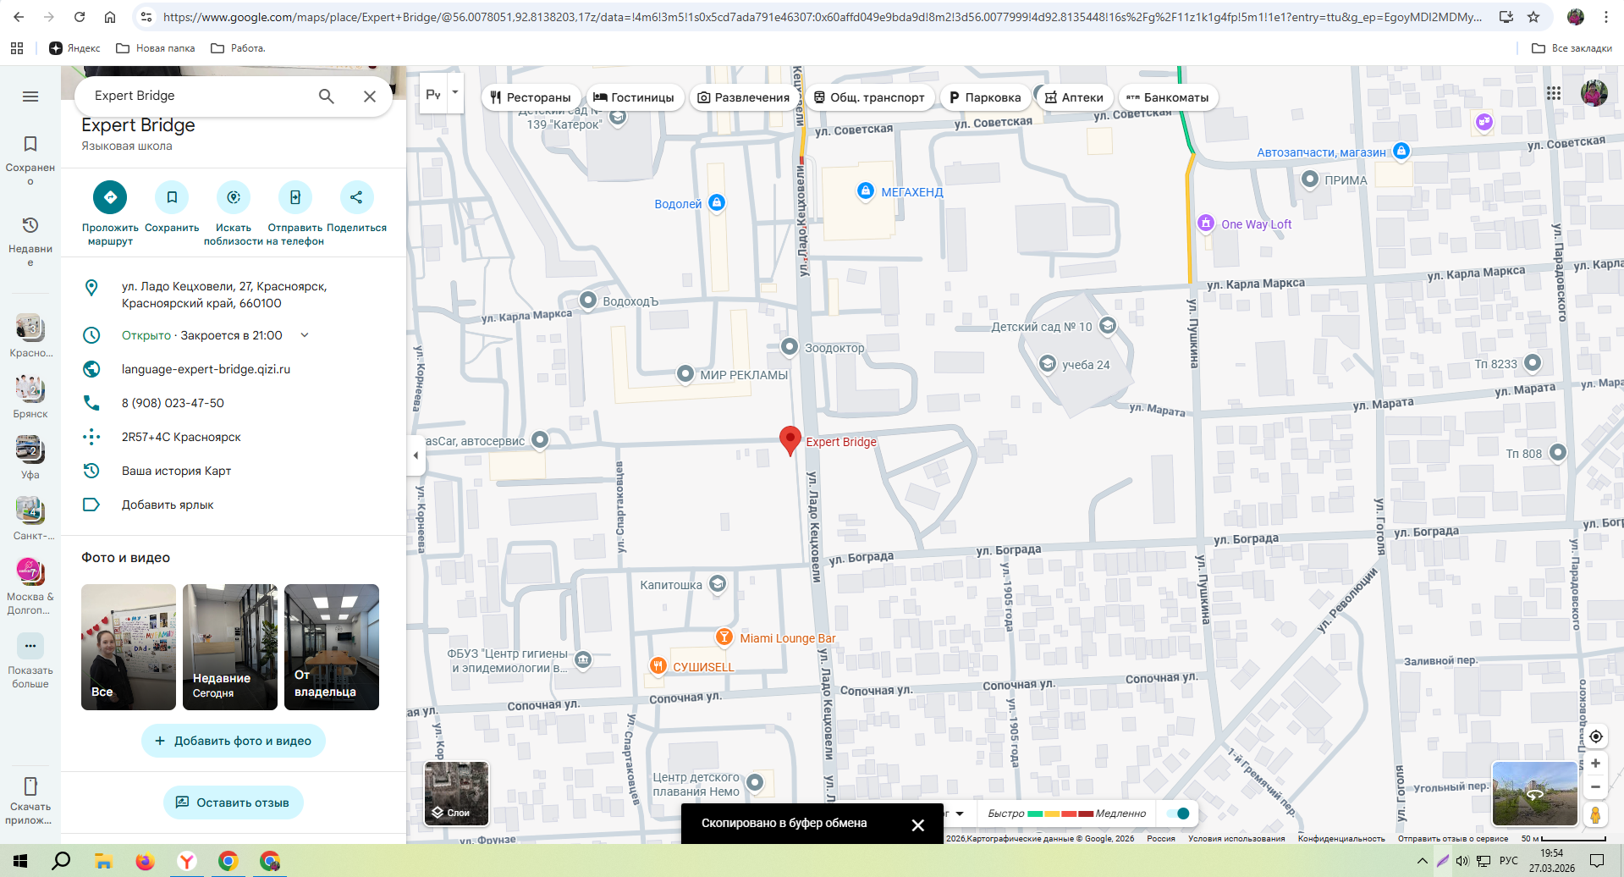Open Street View preview thumbnail
This screenshot has width=1624, height=877.
1534,794
